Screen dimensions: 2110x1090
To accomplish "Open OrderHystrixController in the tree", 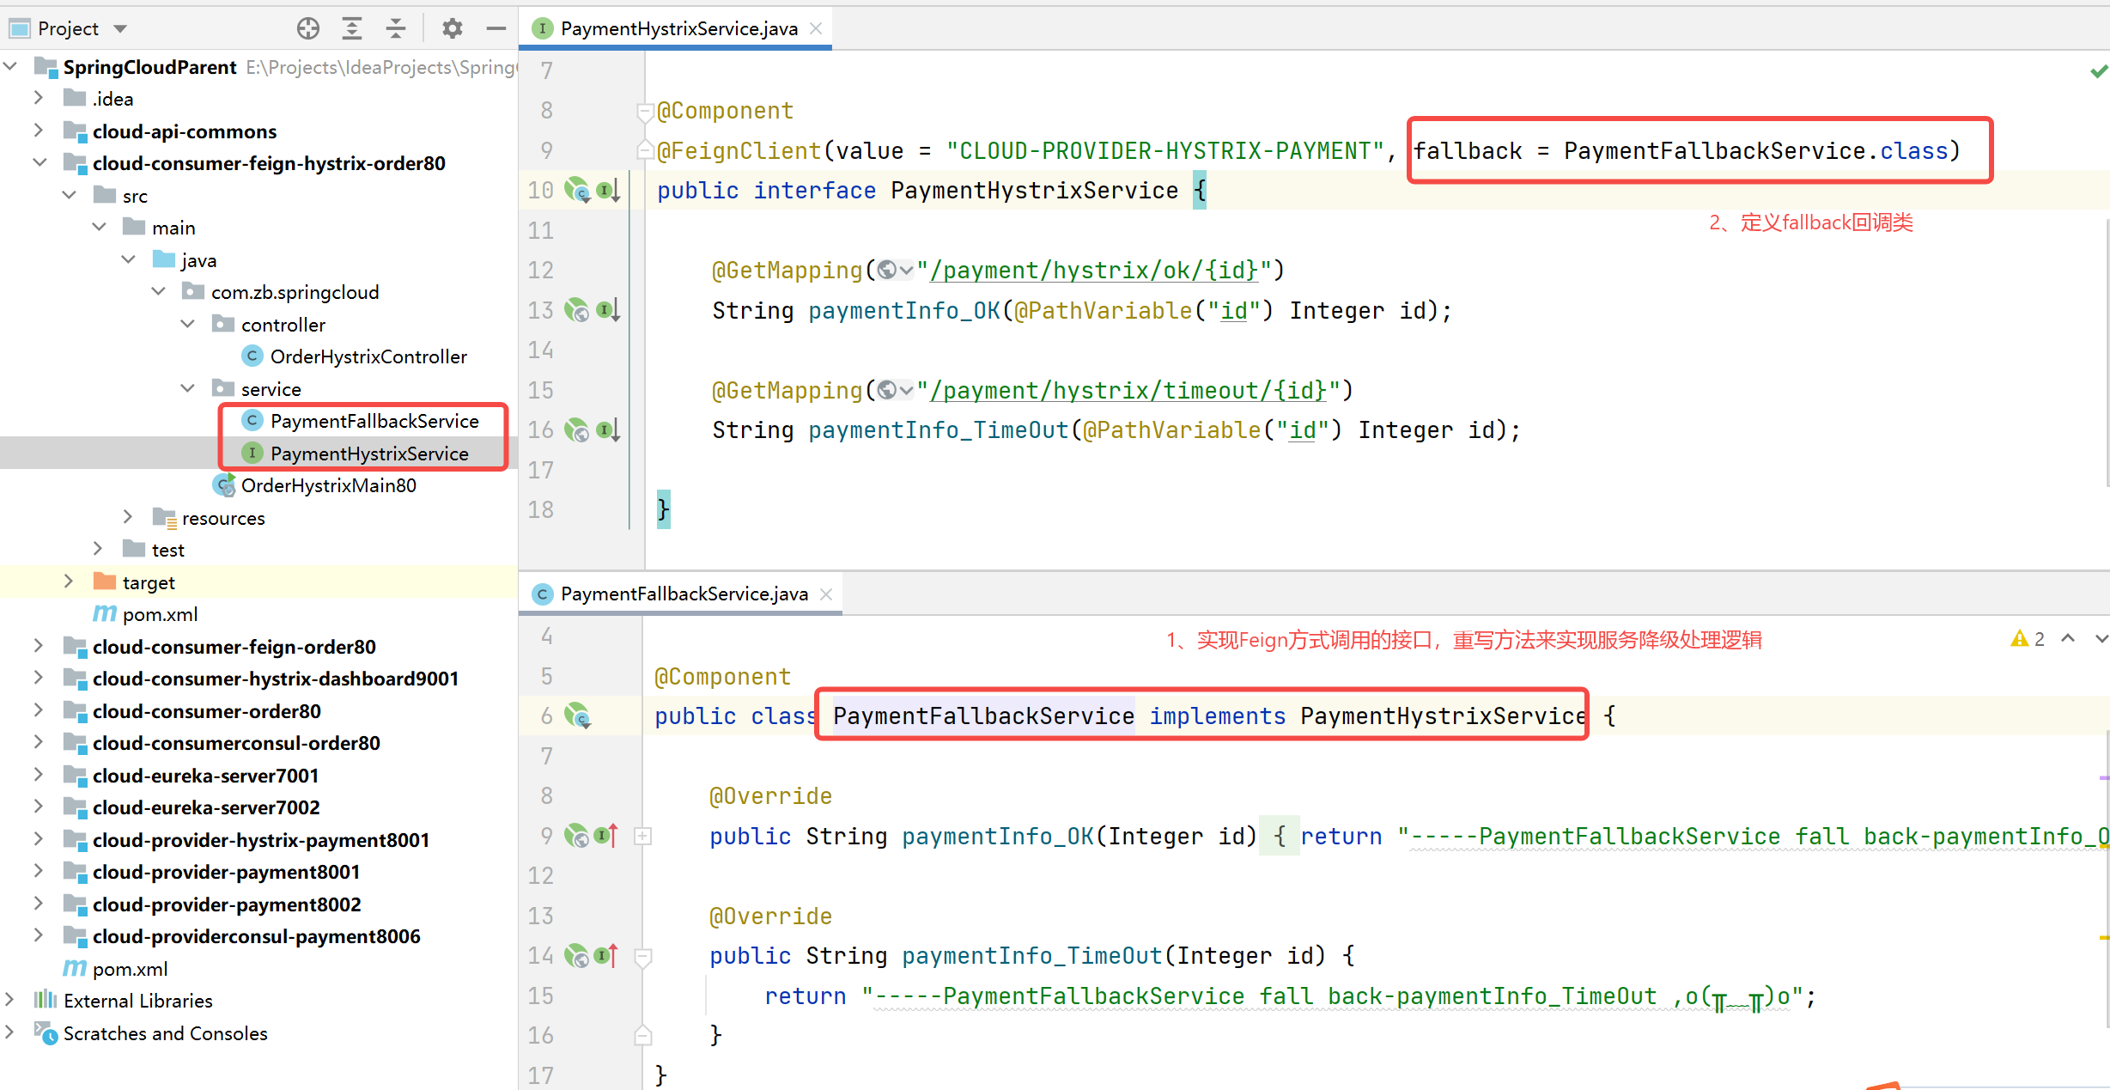I will pyautogui.click(x=368, y=356).
